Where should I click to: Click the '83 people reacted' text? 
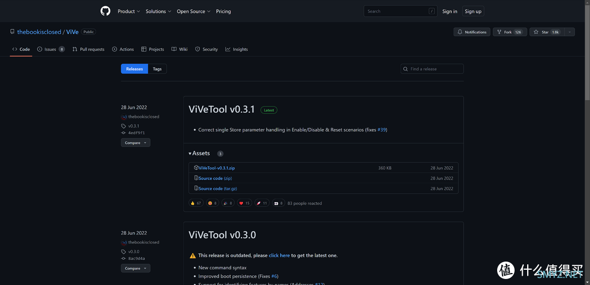point(305,203)
